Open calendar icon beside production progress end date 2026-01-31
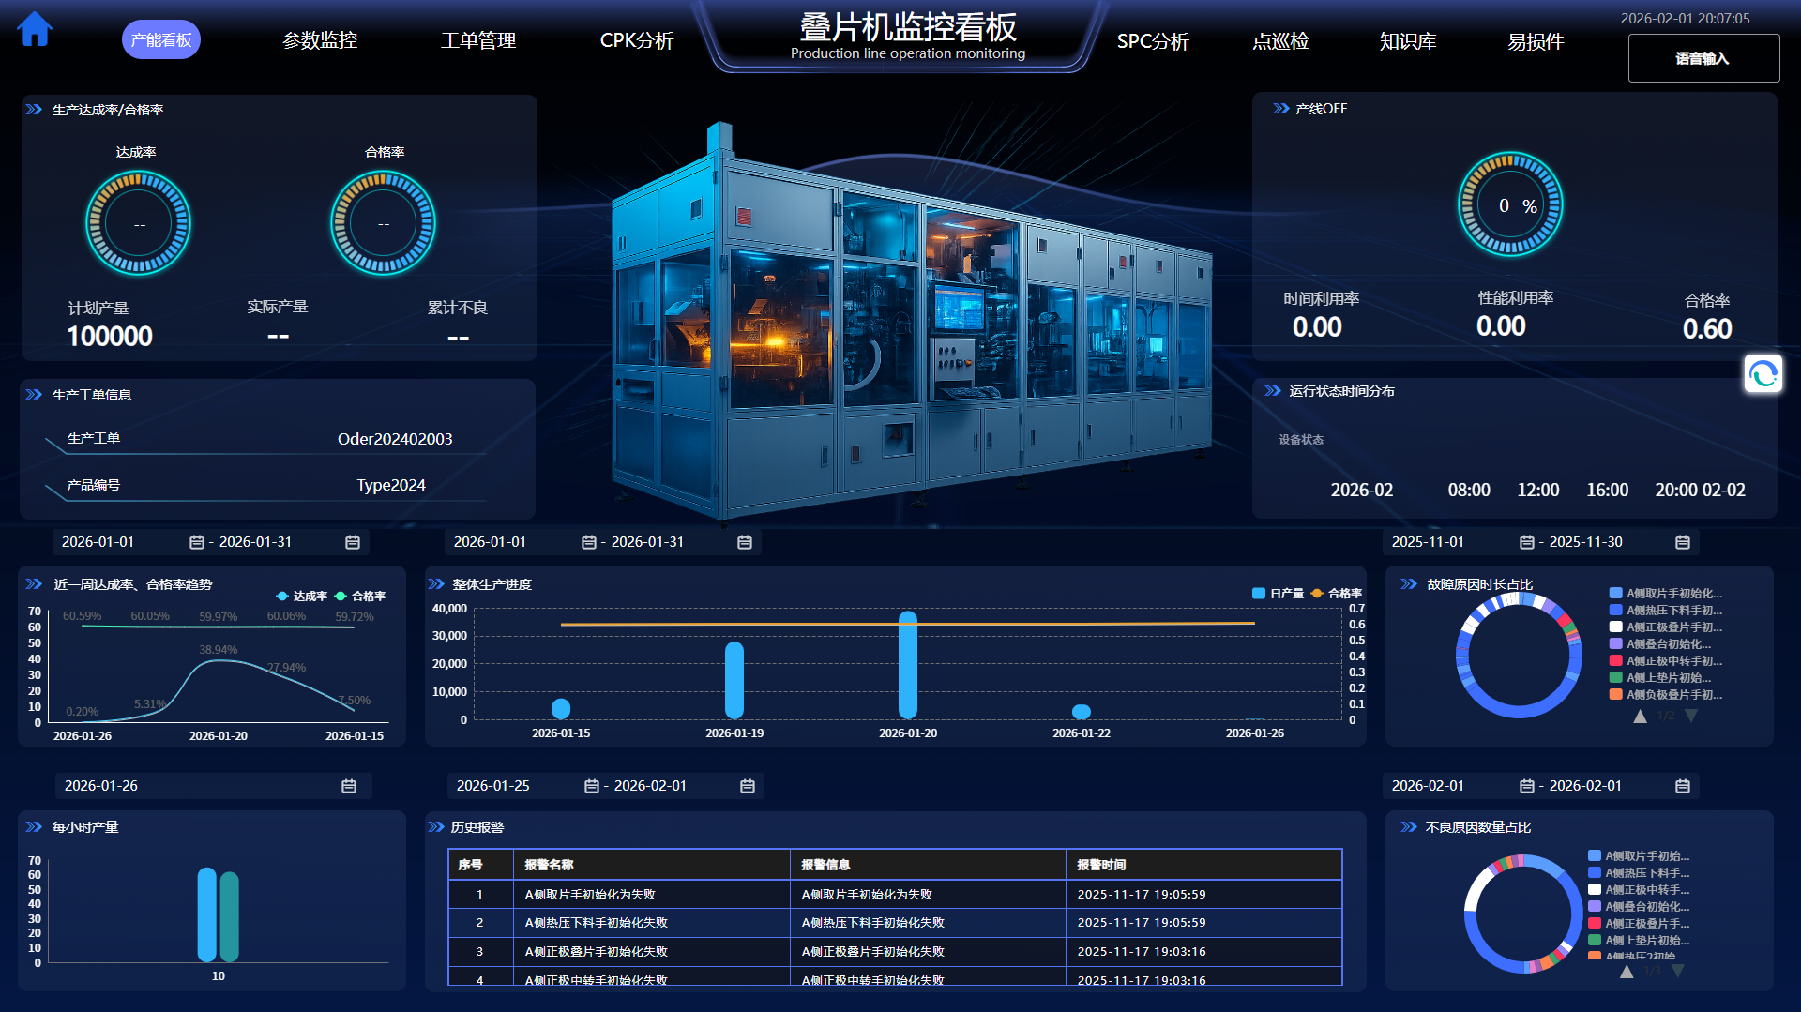 tap(744, 542)
